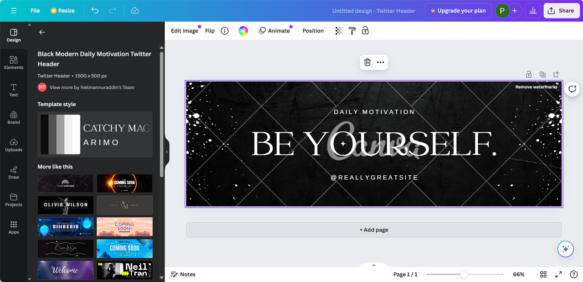Edit the Untitled design title field
Image resolution: width=583 pixels, height=282 pixels.
[x=373, y=10]
